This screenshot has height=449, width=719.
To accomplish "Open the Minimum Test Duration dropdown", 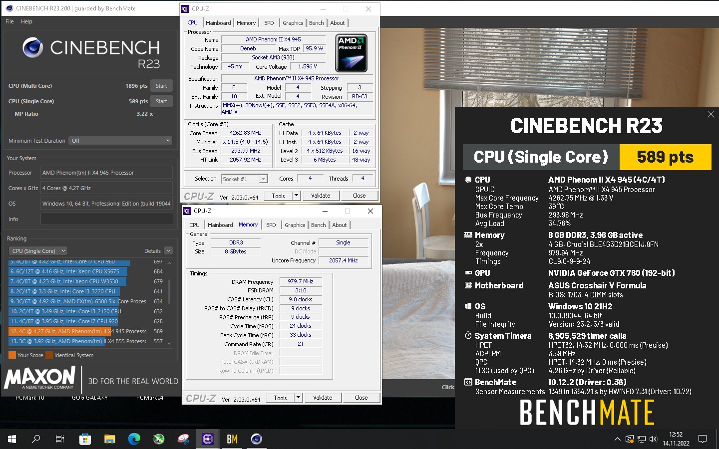I will (121, 141).
